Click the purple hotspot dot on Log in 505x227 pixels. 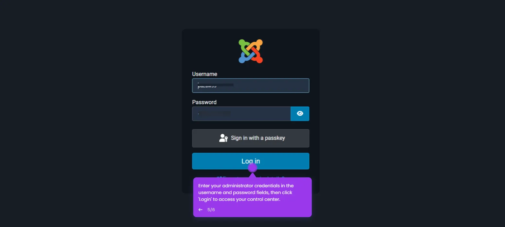[252, 168]
